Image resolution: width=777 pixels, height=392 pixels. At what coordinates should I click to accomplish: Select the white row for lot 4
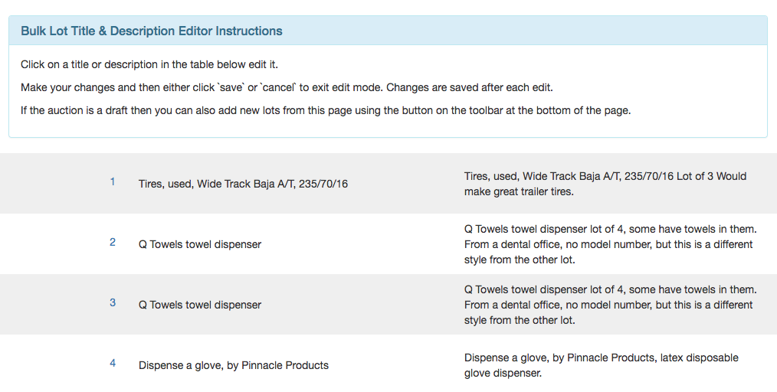coord(388,364)
